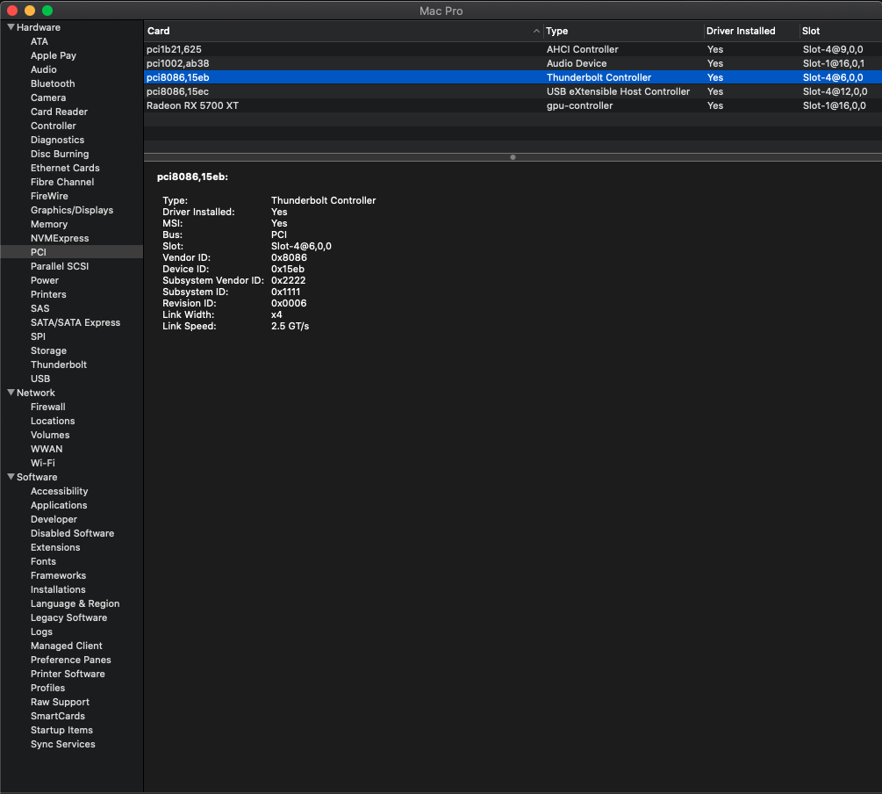Select Fonts in the sidebar
The height and width of the screenshot is (794, 882).
[43, 561]
